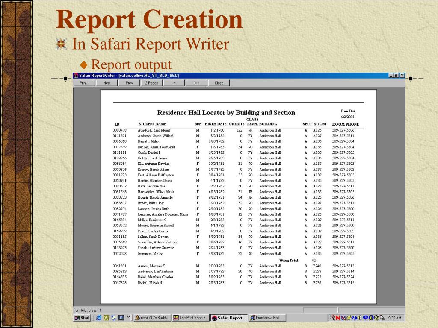Click the Show Desktop quick launch icon
Image resolution: width=438 pixels, height=328 pixels.
[114, 318]
